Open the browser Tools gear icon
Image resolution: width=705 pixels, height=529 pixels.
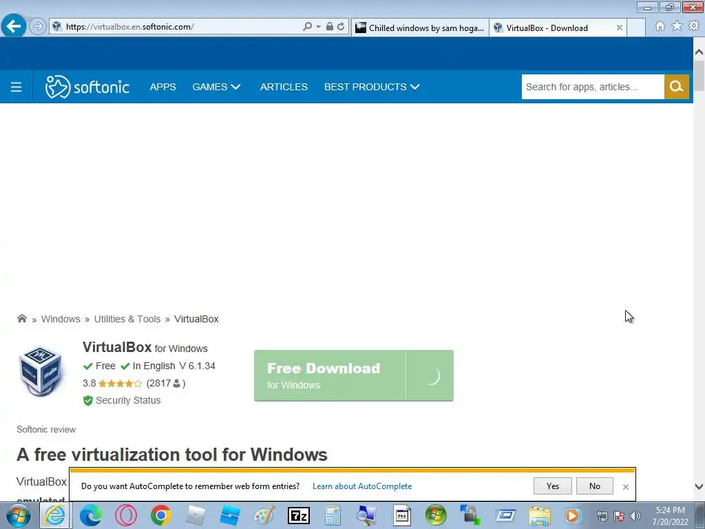694,26
